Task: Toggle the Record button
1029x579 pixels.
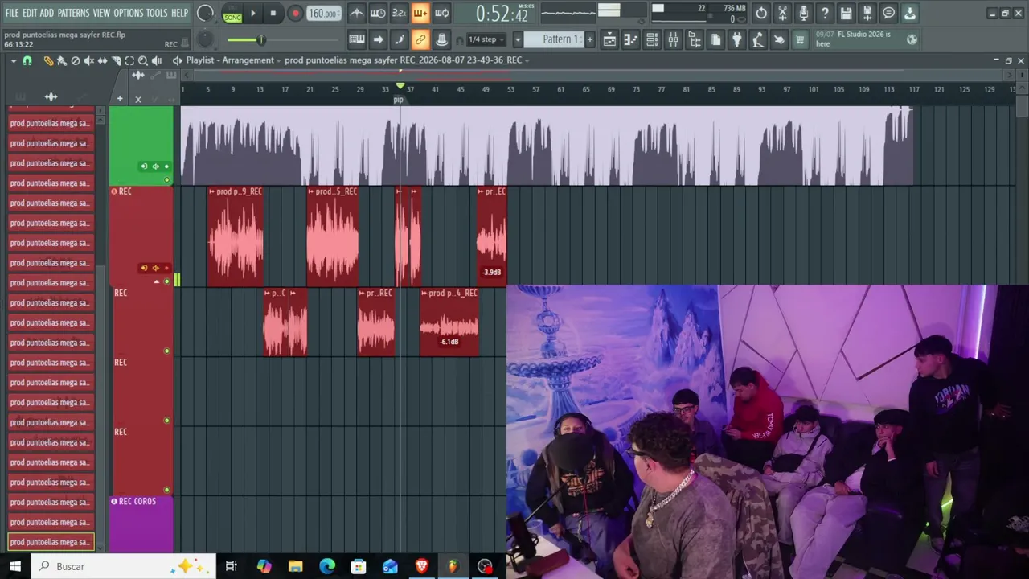Action: coord(295,13)
